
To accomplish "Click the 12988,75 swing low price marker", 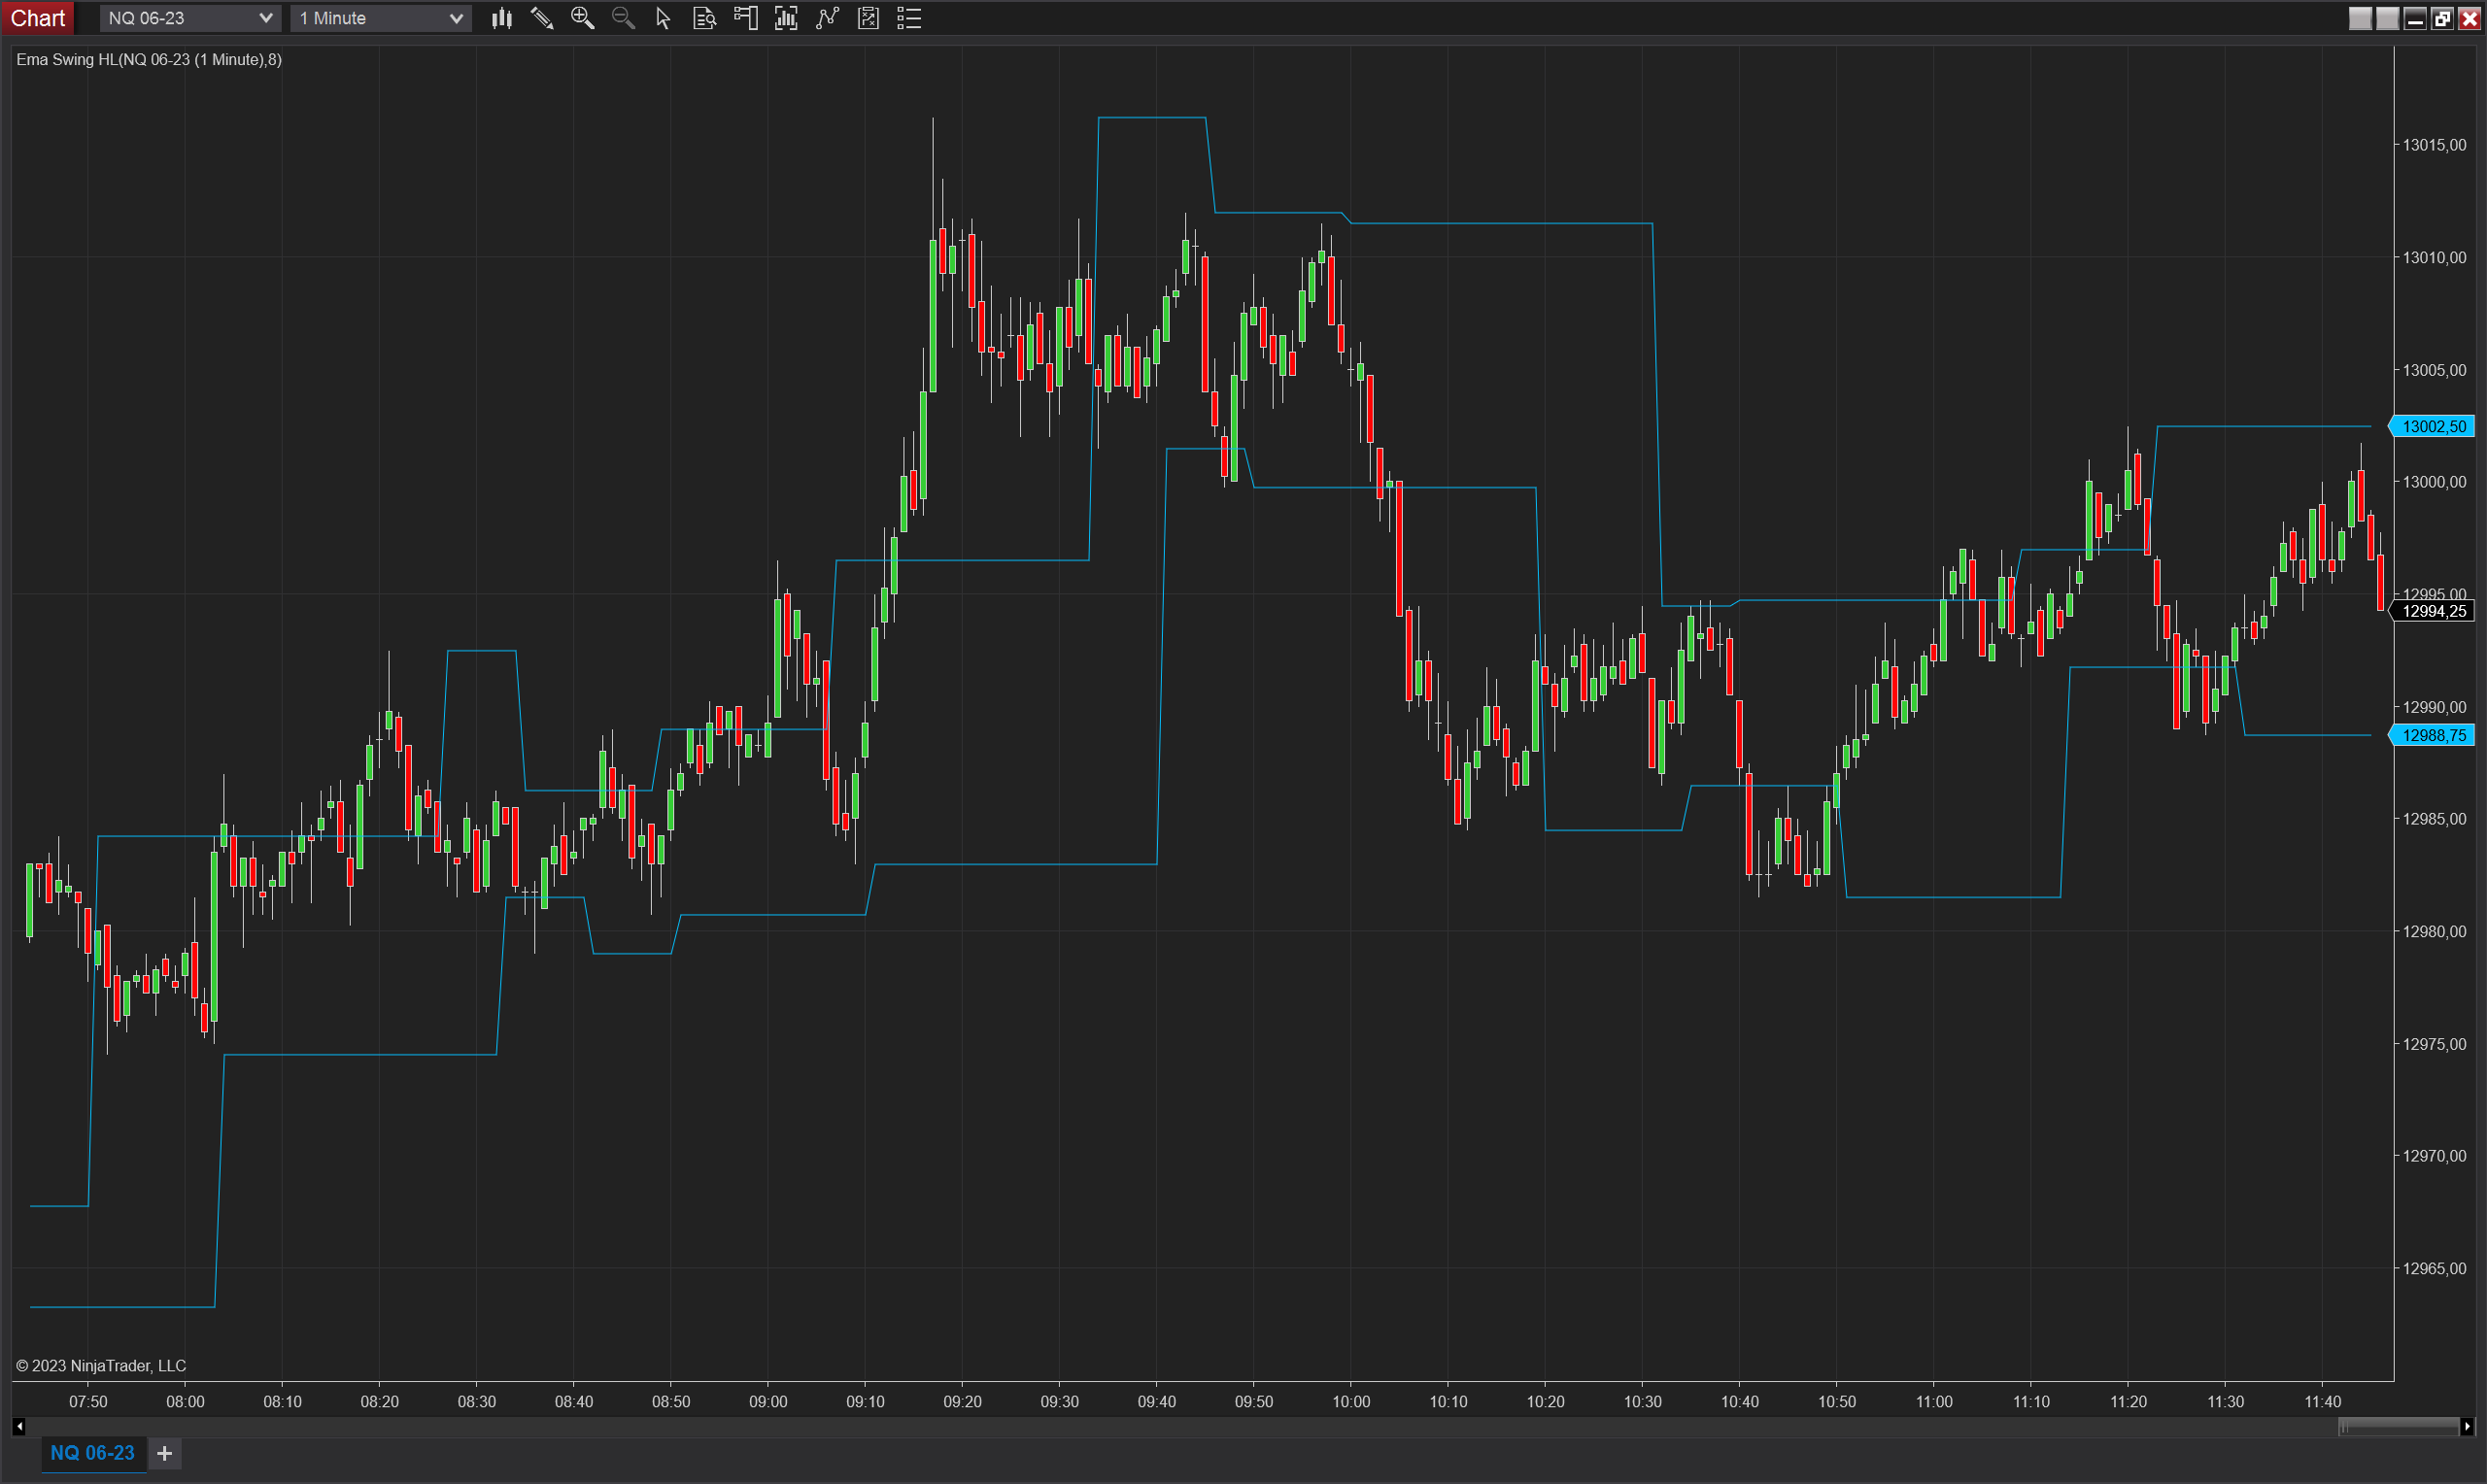I will click(2432, 736).
